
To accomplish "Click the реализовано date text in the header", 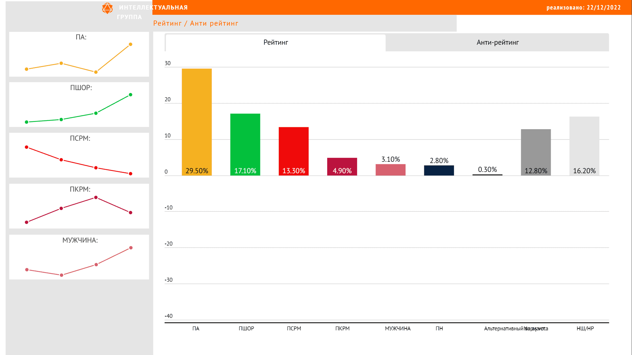I will pos(583,8).
